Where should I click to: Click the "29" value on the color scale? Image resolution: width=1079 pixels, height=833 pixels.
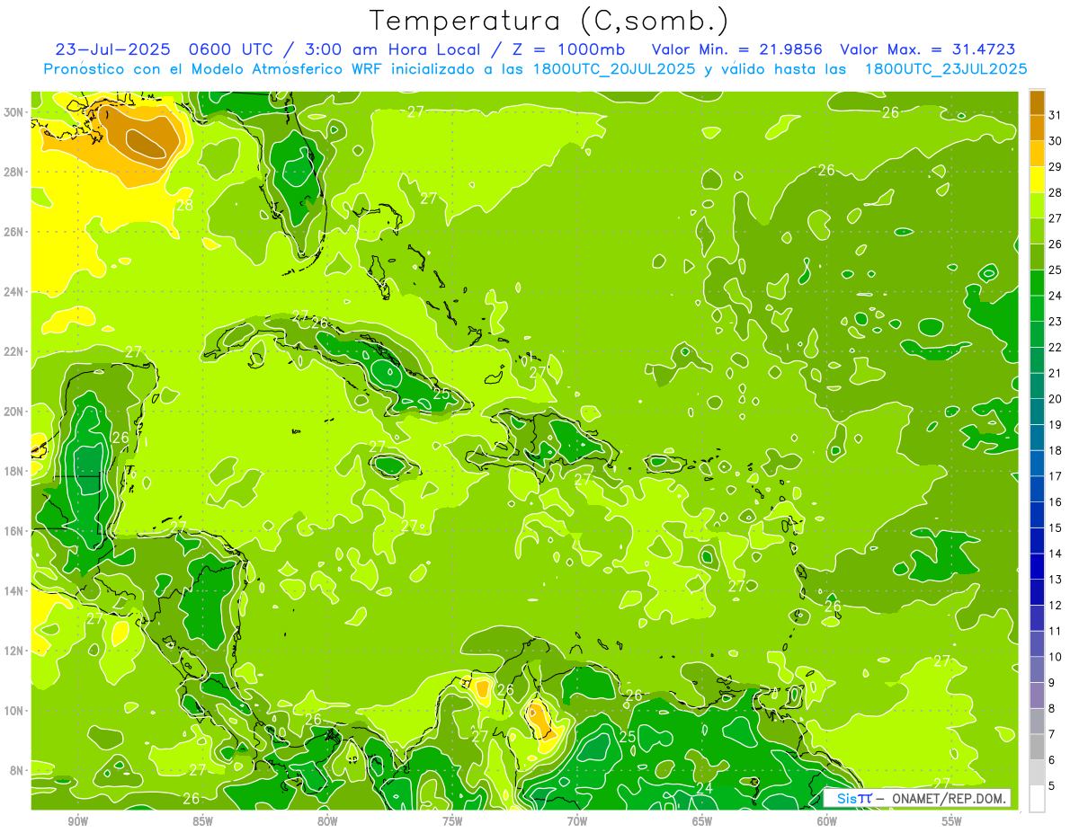tap(1055, 166)
